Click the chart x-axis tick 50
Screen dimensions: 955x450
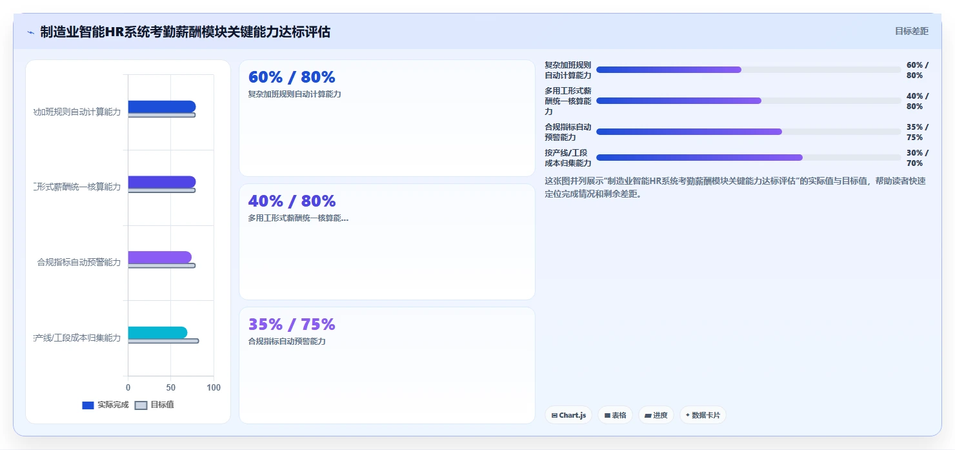click(171, 387)
